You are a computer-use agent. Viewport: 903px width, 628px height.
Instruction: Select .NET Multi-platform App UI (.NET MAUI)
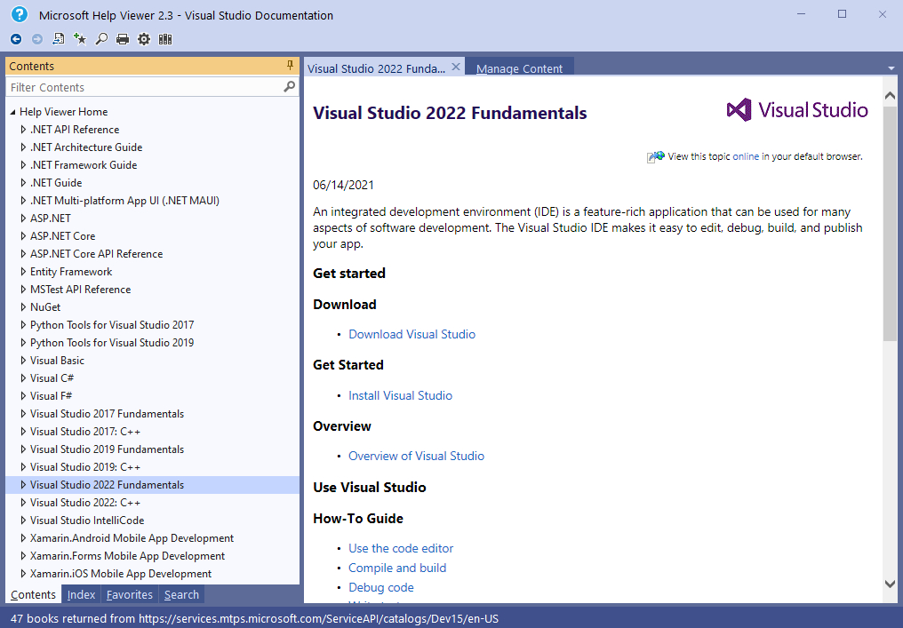click(x=125, y=201)
